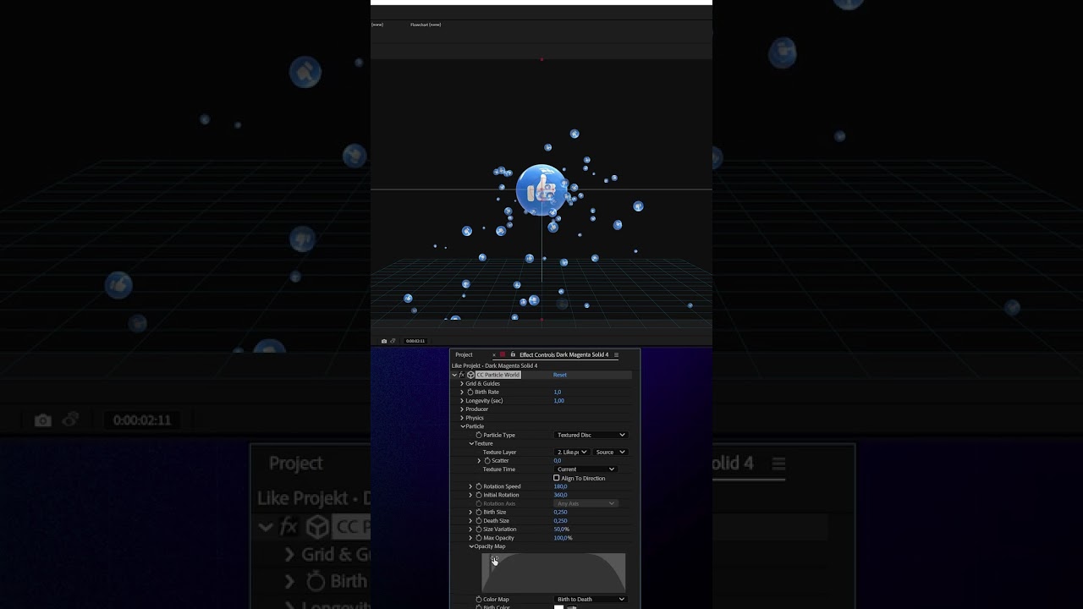This screenshot has height=609, width=1083.
Task: Click the cube icon beside CC Particle World
Action: (x=470, y=375)
